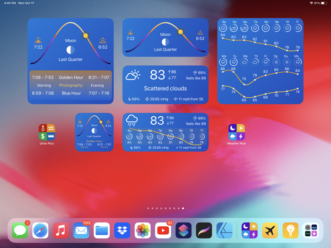Tap date "Mon Oct 17" in status bar
Image resolution: width=331 pixels, height=248 pixels.
(26, 3)
